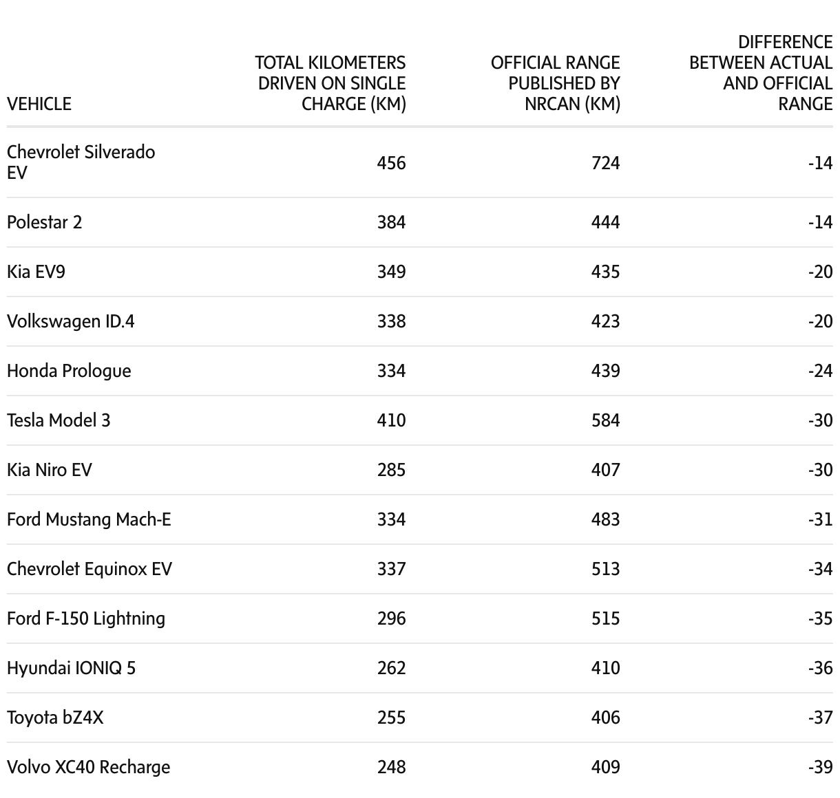Select the 410 km driven value for Tesla
The height and width of the screenshot is (798, 840).
click(391, 420)
